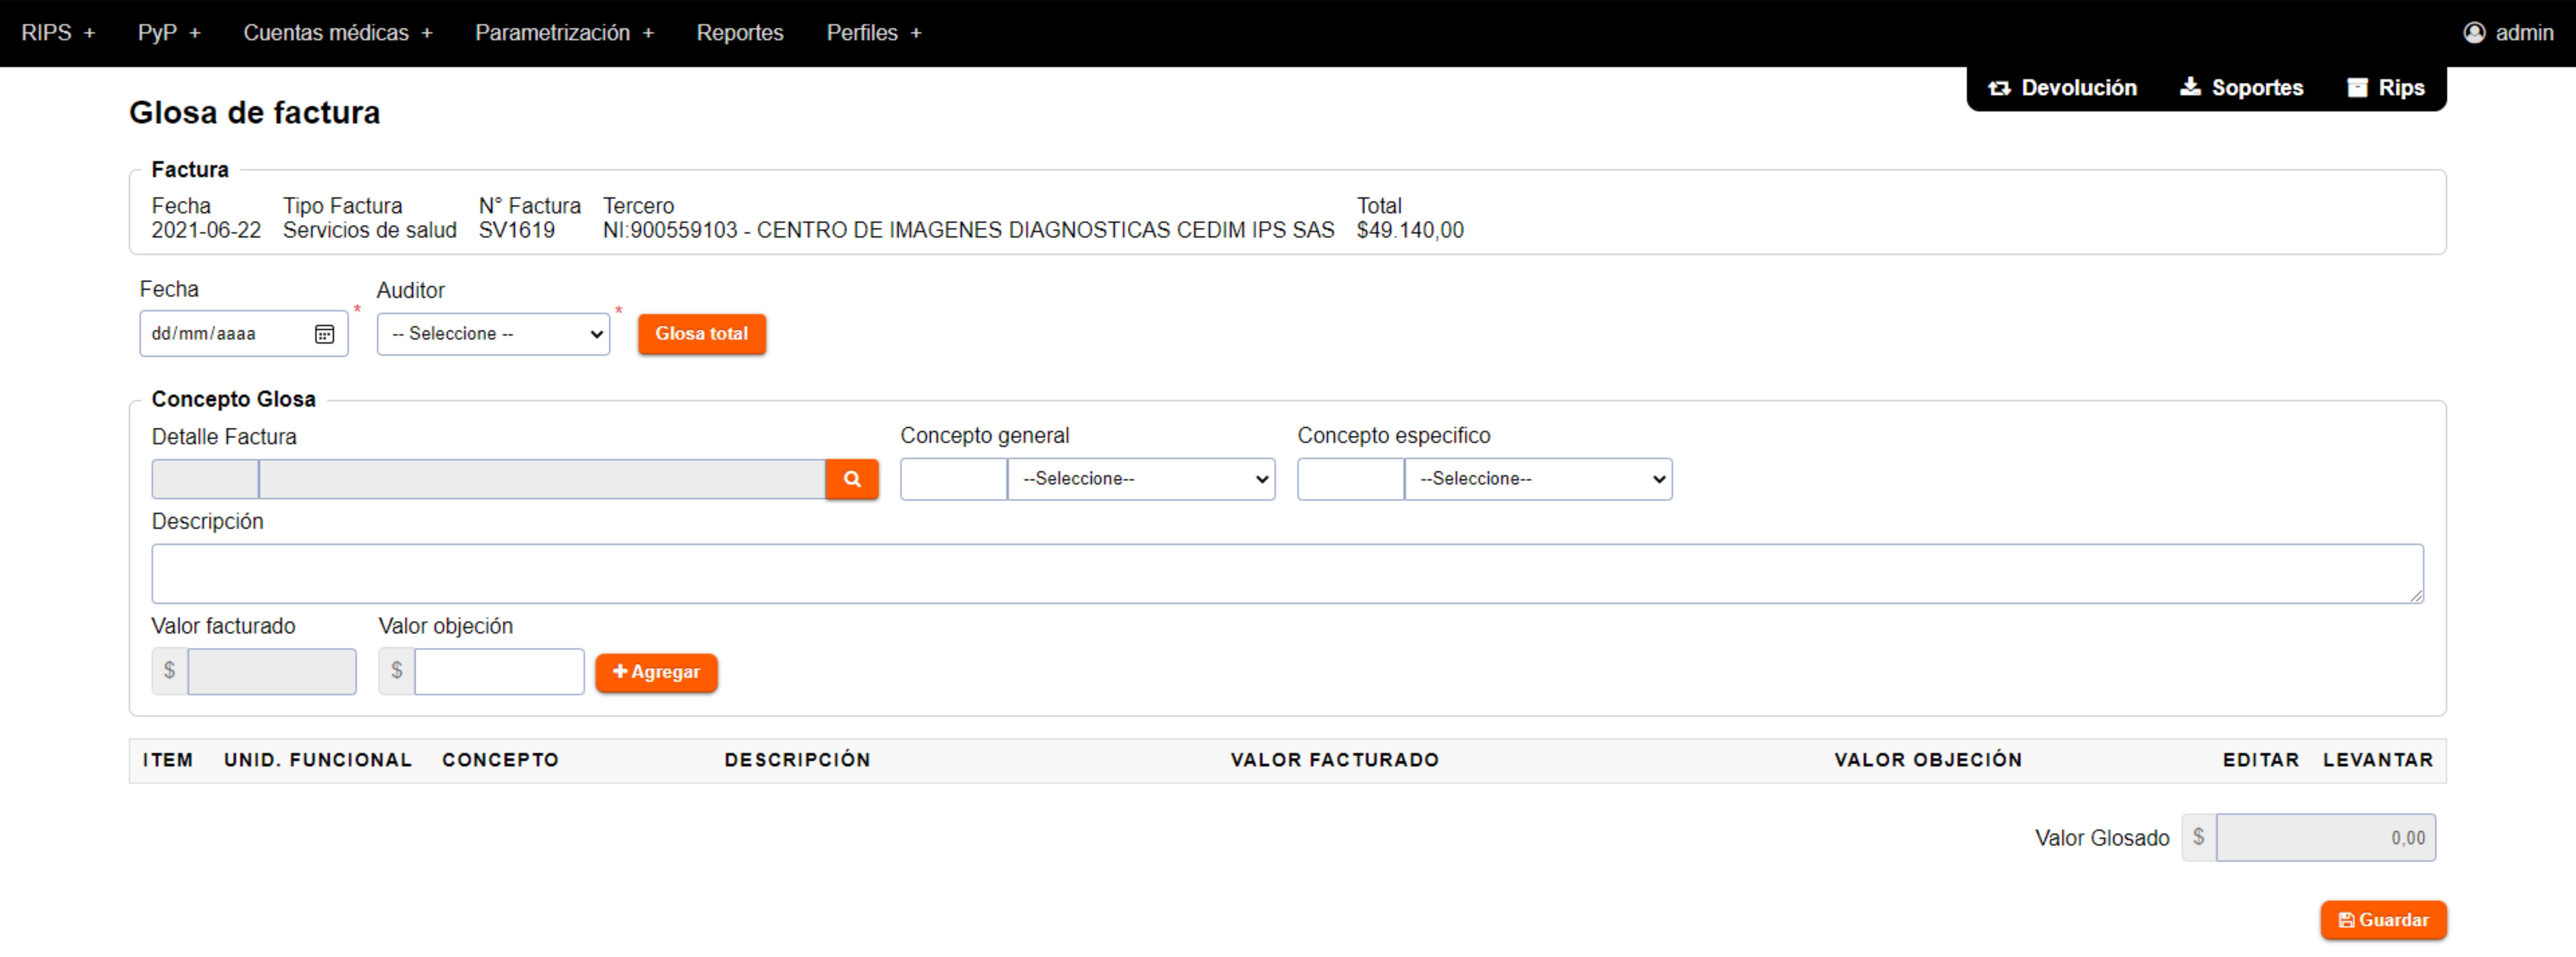The width and height of the screenshot is (2576, 957).
Task: Focus the Fecha date input field
Action: pos(244,334)
